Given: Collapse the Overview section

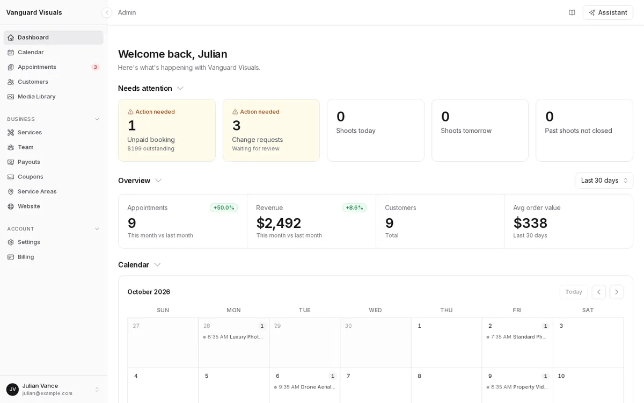Looking at the screenshot, I should [x=158, y=181].
